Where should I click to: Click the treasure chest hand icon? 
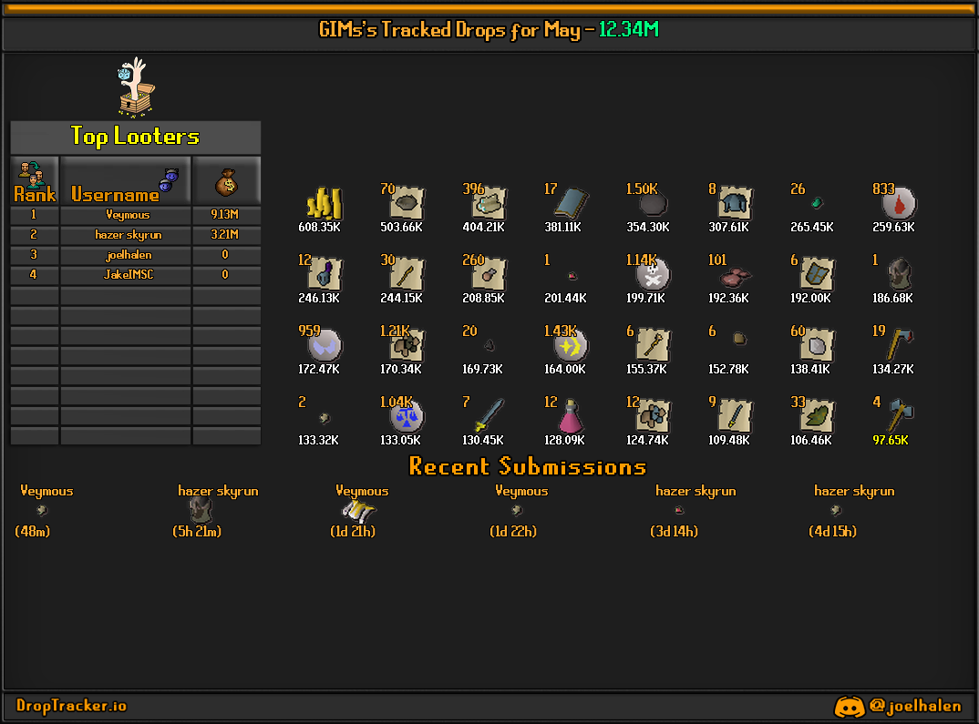point(136,87)
